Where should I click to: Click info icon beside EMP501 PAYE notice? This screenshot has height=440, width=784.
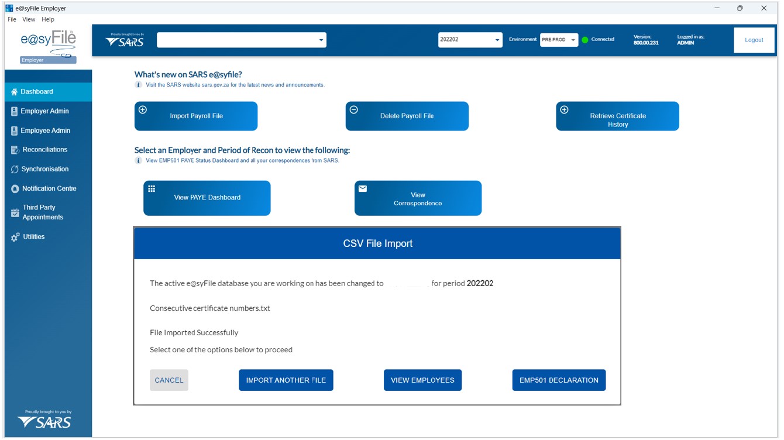[139, 160]
